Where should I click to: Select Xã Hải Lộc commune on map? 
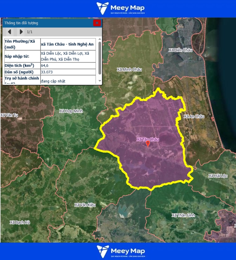(x=218, y=176)
